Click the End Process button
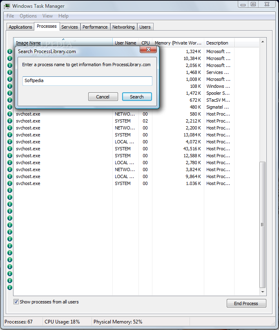Image resolution: width=279 pixels, height=330 pixels. pos(246,303)
